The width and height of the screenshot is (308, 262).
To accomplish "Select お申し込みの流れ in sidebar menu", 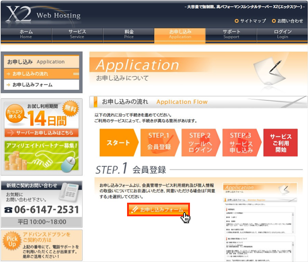I will (42, 74).
